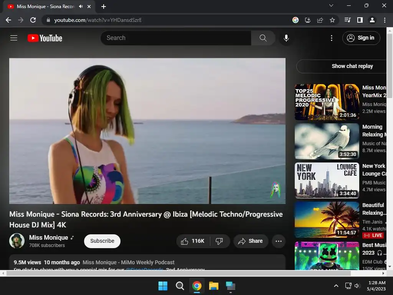Subscribe to Miss Monique channel
This screenshot has height=295, width=393.
[x=102, y=241]
